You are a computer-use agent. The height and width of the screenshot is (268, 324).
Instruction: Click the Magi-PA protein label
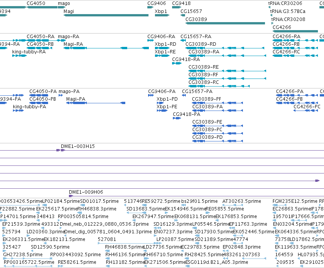(x=76, y=99)
